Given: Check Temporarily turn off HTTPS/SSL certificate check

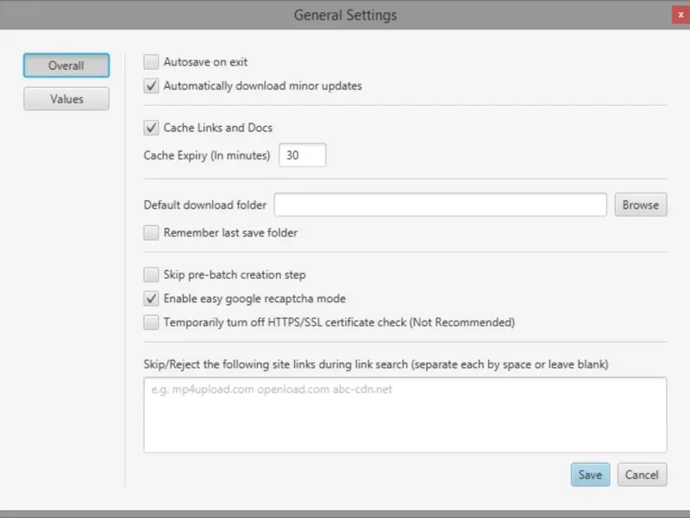Looking at the screenshot, I should (x=151, y=322).
